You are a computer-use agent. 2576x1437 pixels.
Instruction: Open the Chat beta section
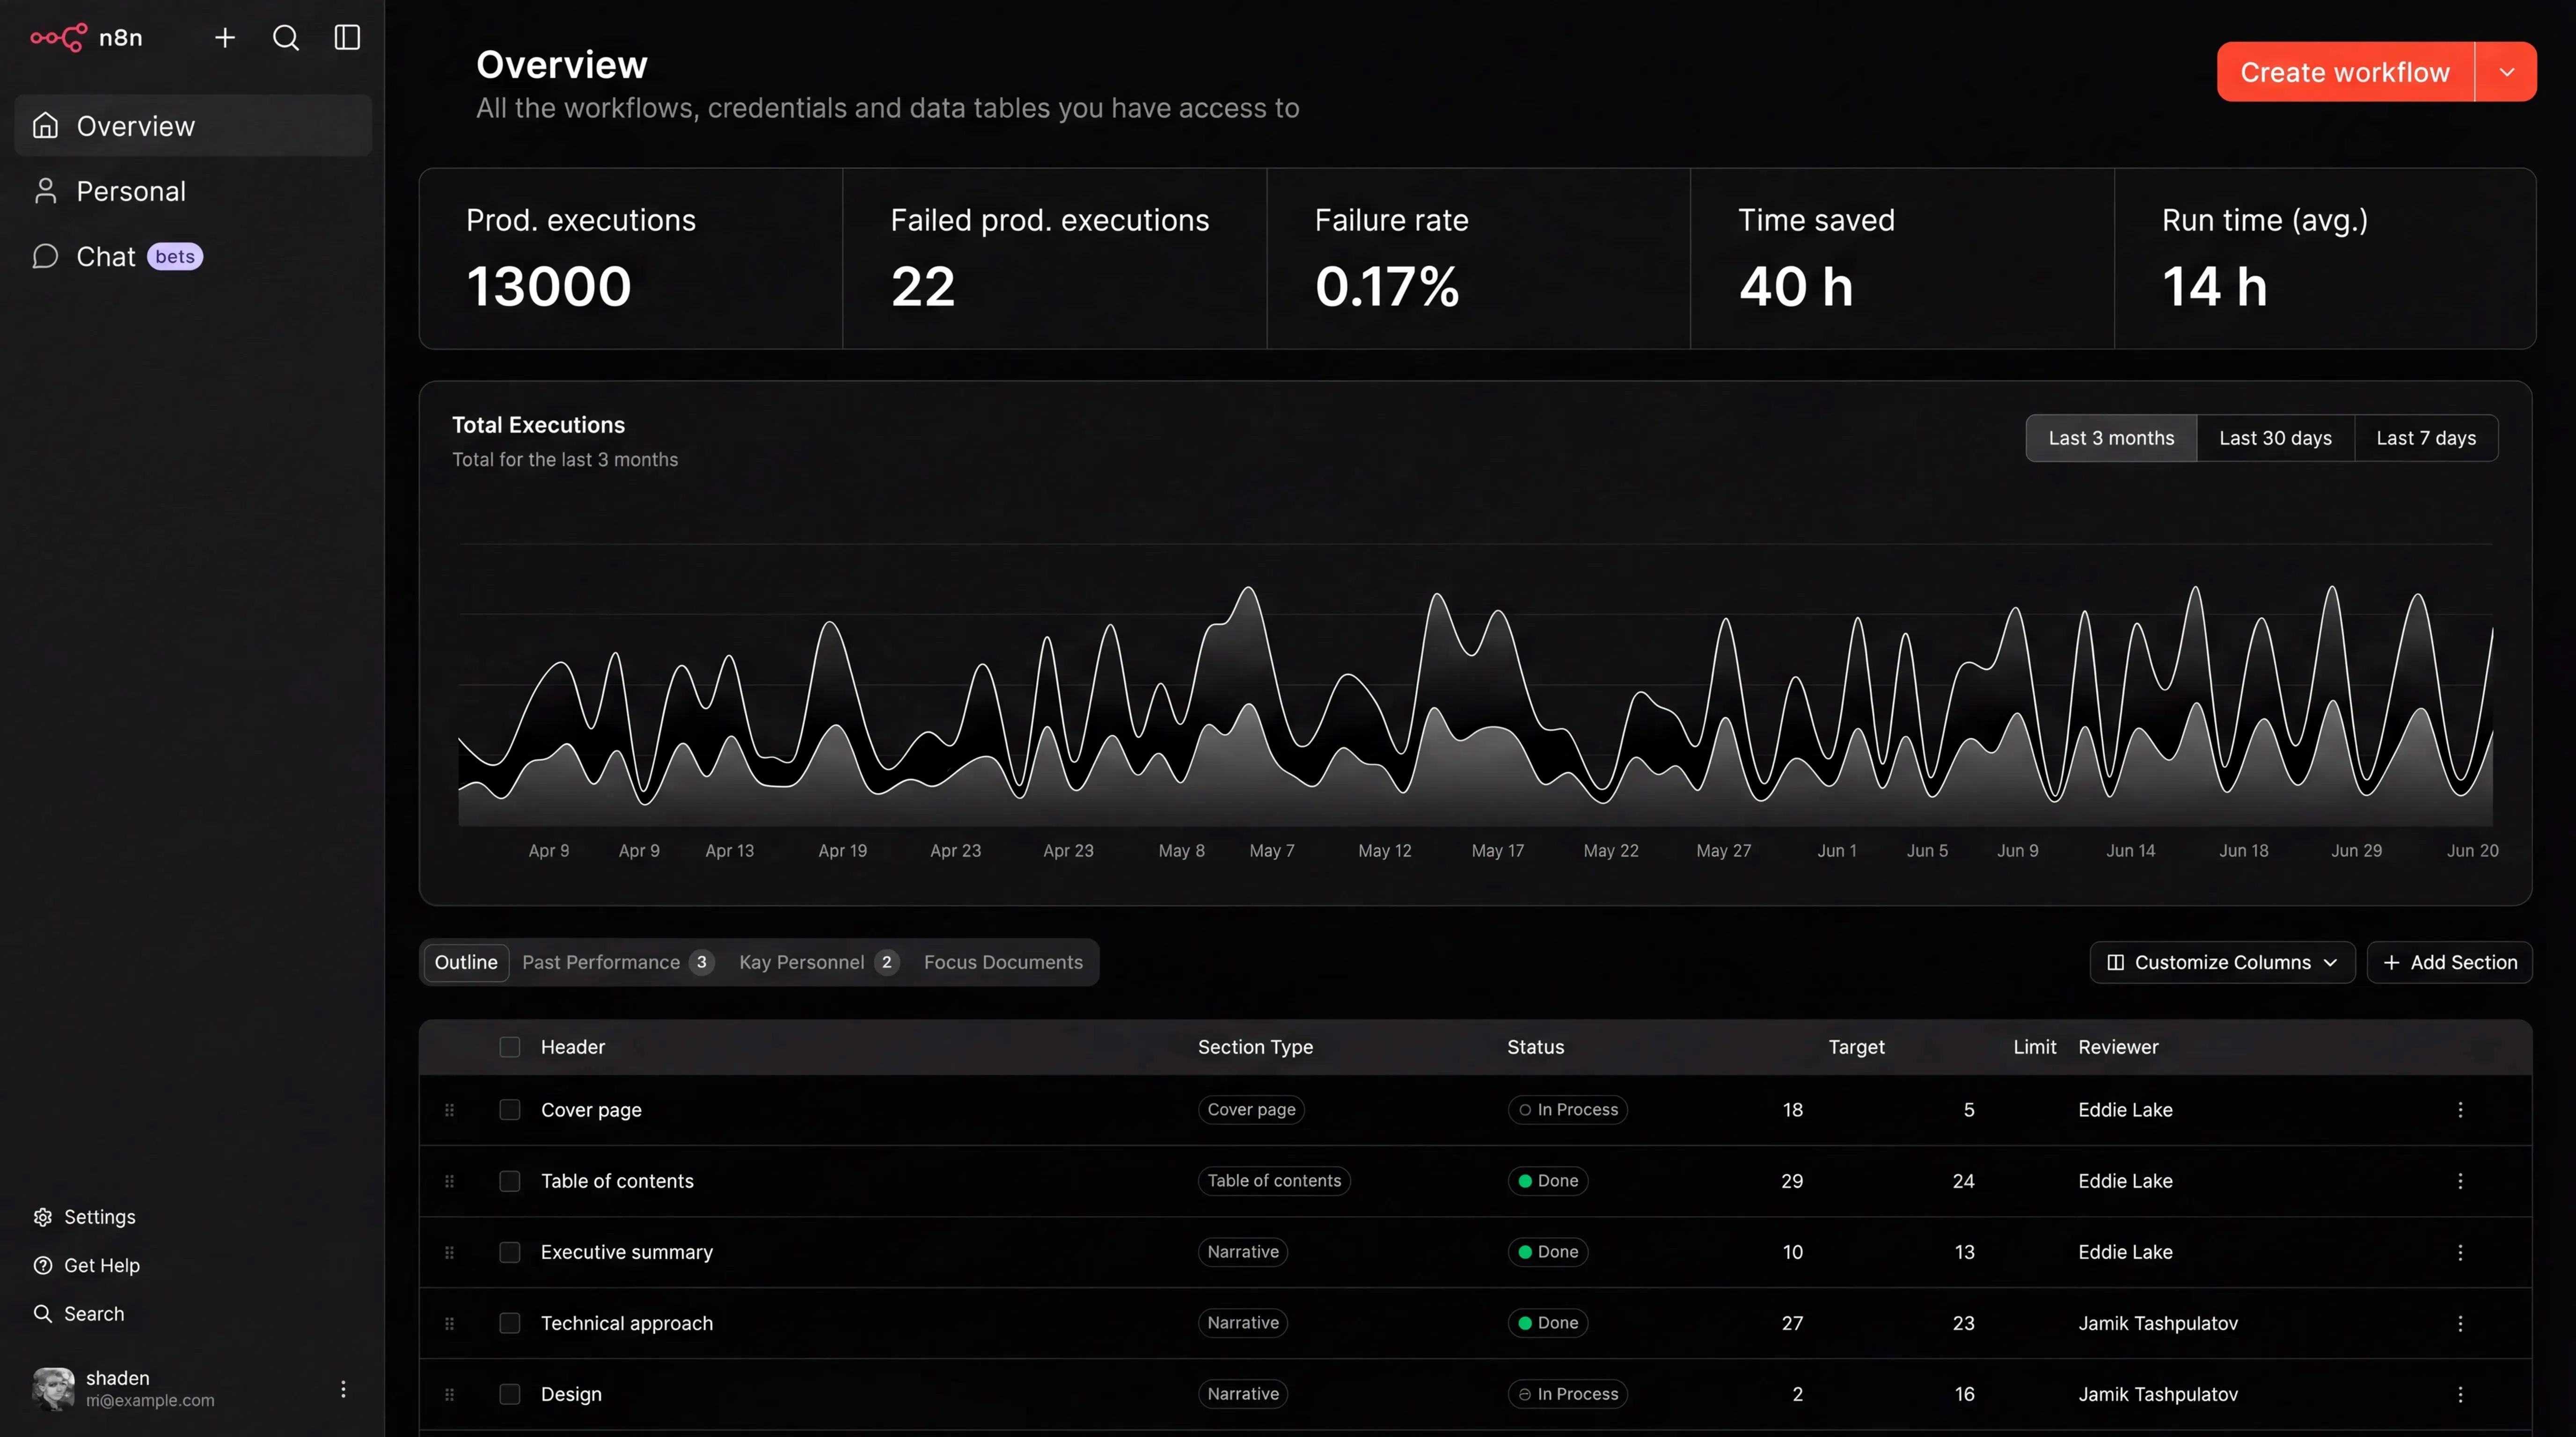pyautogui.click(x=193, y=257)
